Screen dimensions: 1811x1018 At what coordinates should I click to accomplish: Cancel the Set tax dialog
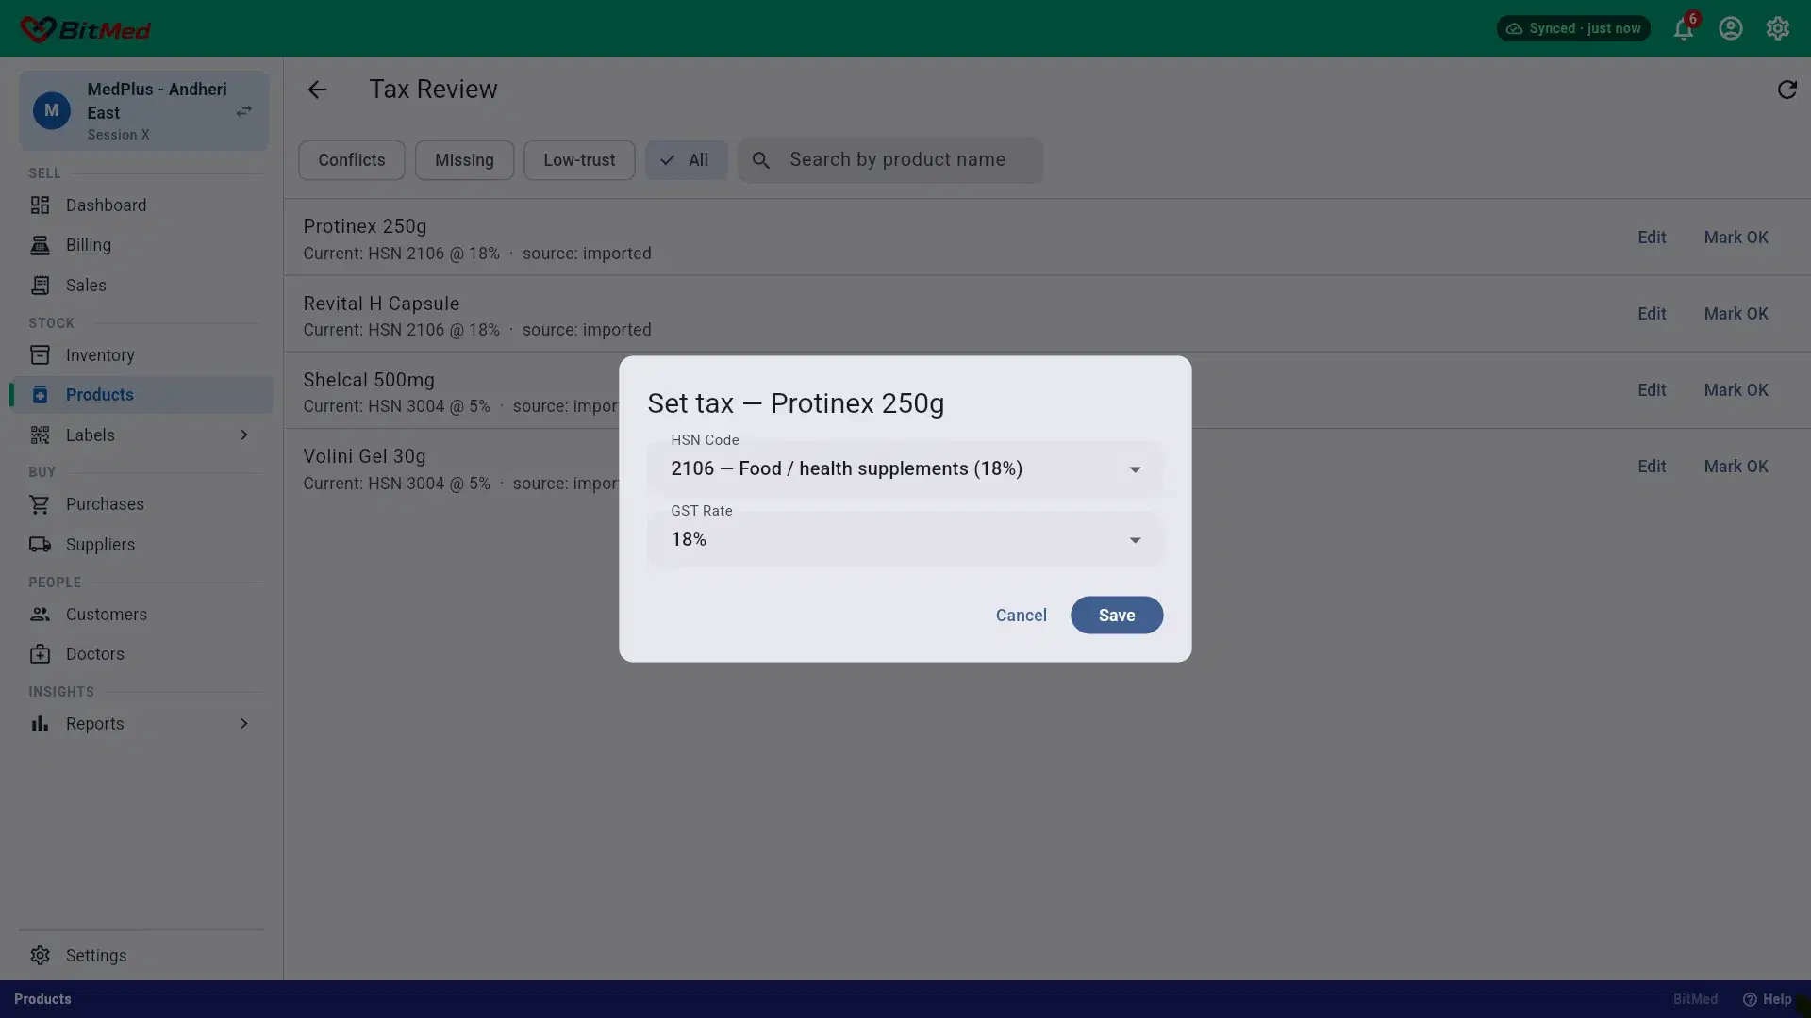(1021, 616)
